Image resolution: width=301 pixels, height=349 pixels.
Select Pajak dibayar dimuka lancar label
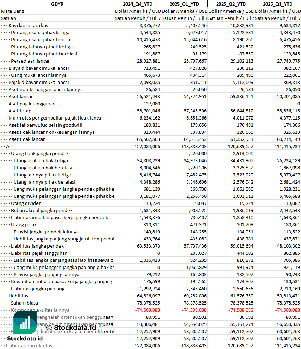click(39, 82)
